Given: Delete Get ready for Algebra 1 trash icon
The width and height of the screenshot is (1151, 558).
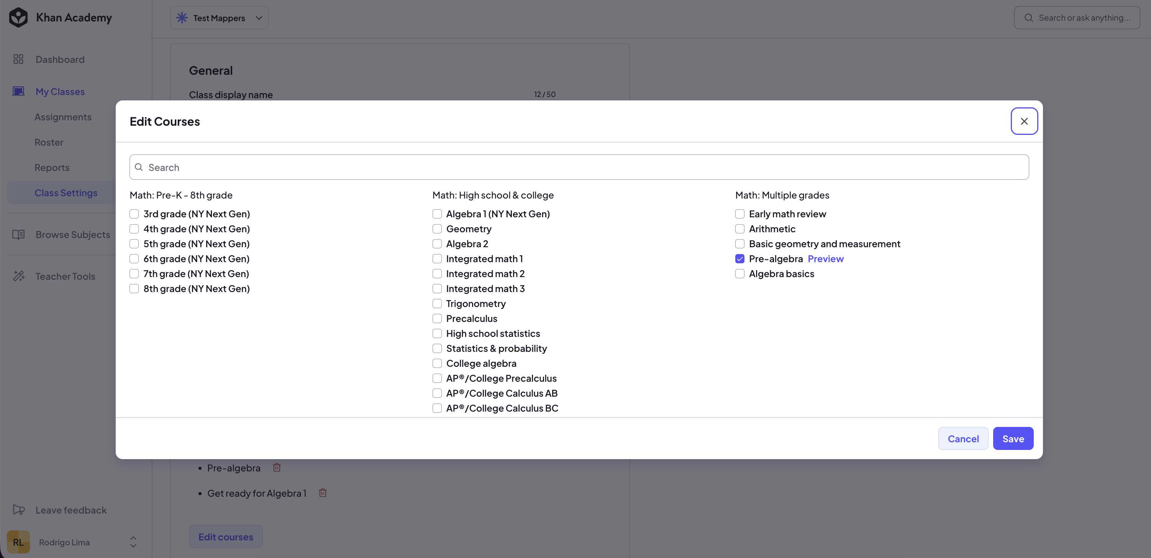Looking at the screenshot, I should coord(323,492).
